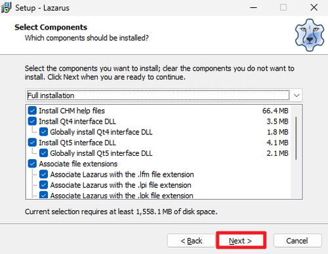Image resolution: width=328 pixels, height=254 pixels.
Task: Select the Full installation combo box field
Action: pyautogui.click(x=164, y=96)
